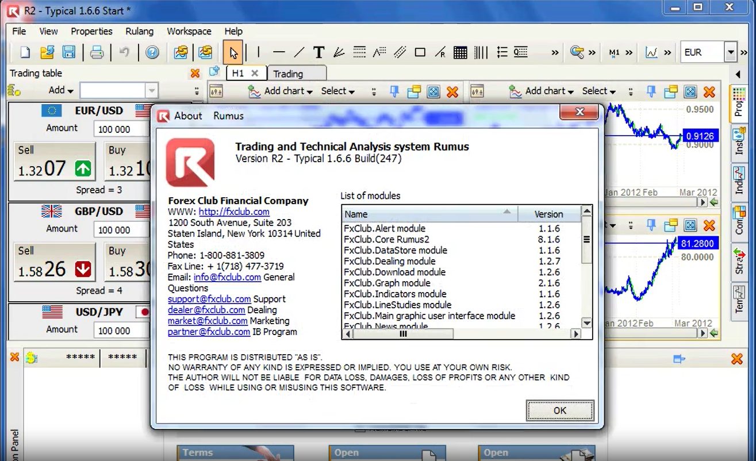Viewport: 756px width, 461px height.
Task: Select the arrow pointer tool
Action: click(x=233, y=52)
